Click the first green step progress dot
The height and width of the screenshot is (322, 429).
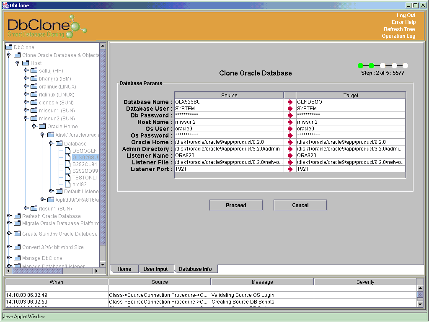pos(361,65)
